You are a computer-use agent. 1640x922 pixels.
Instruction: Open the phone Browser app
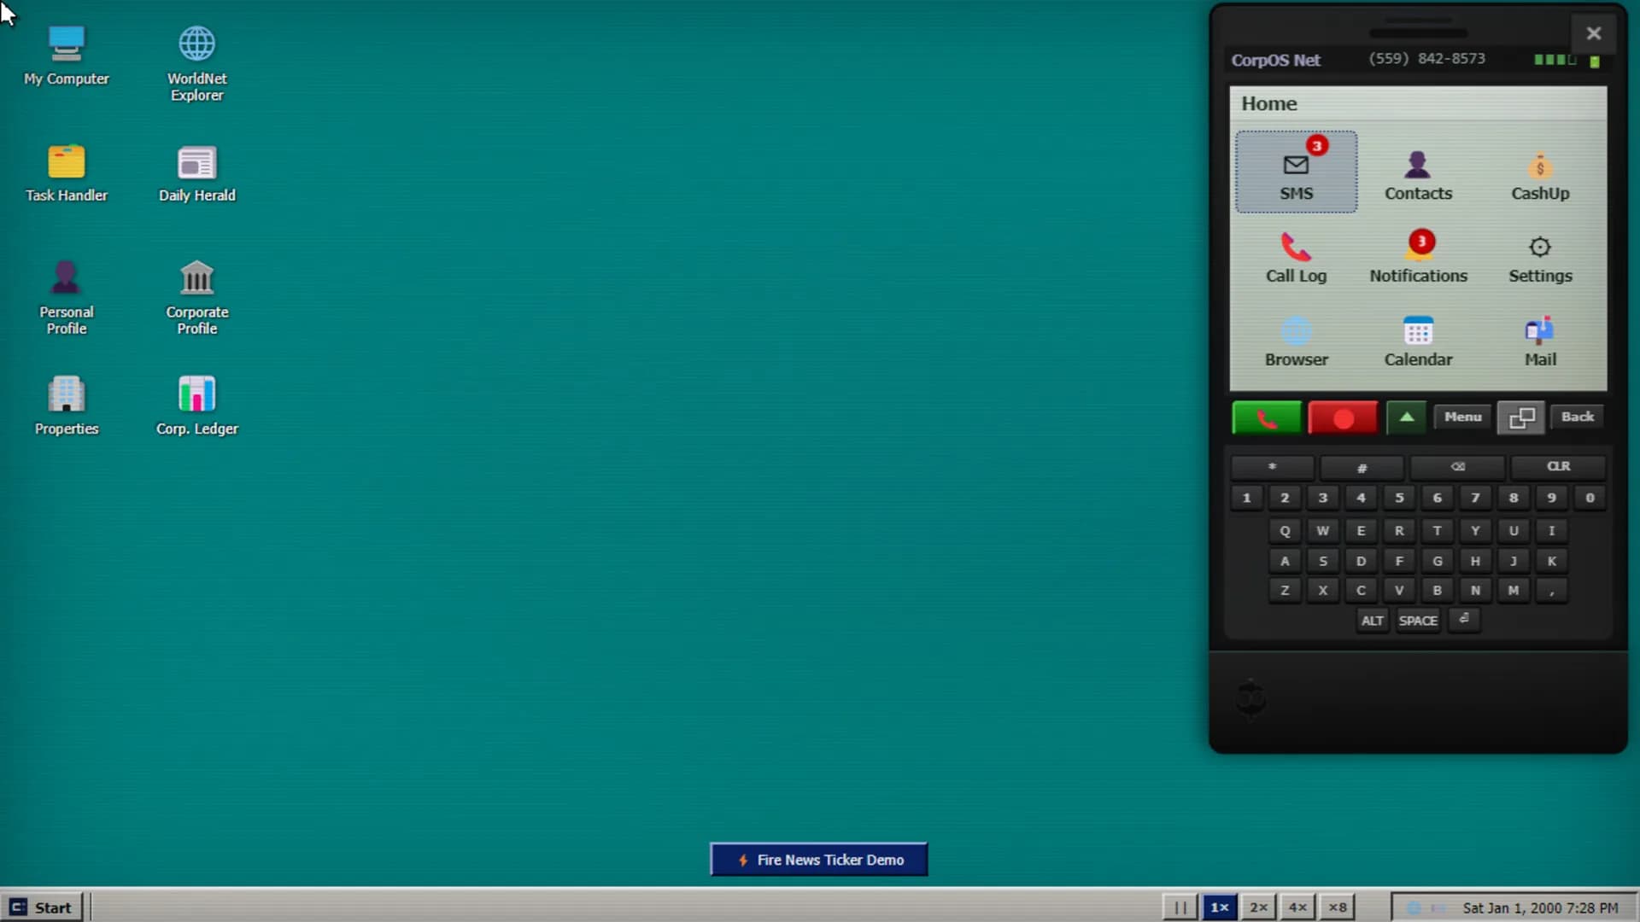[x=1296, y=341]
